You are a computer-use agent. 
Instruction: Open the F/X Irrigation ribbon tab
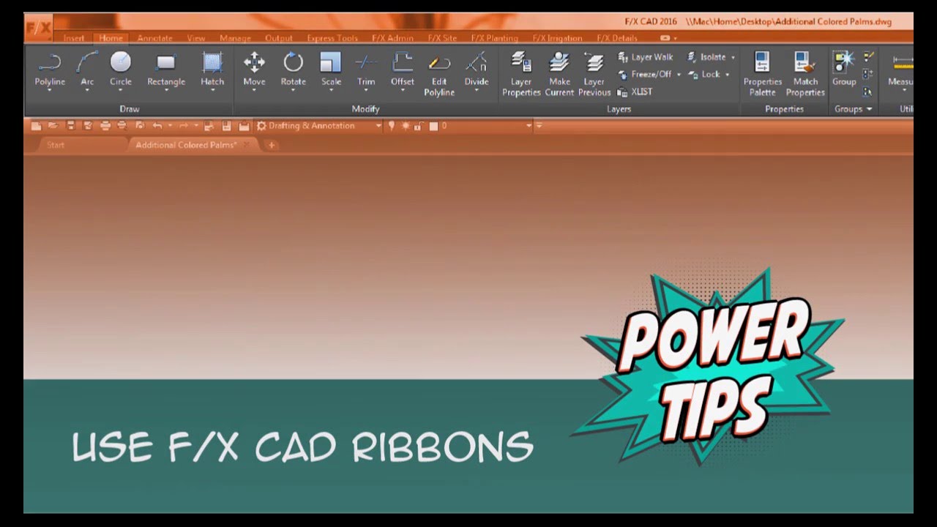pyautogui.click(x=557, y=38)
